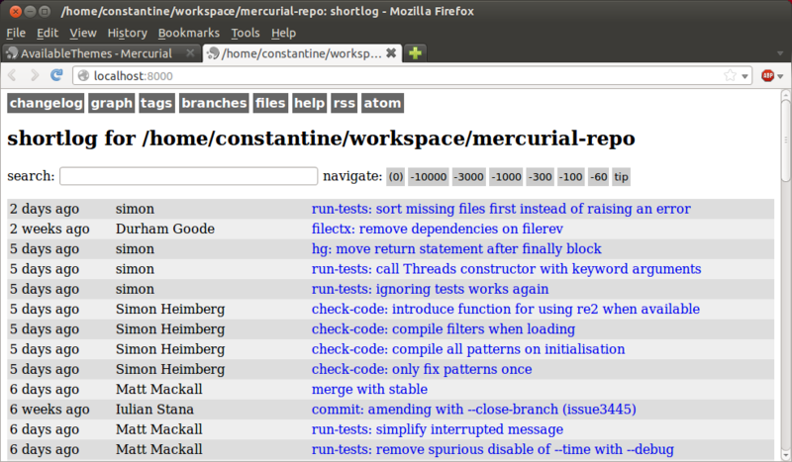The width and height of the screenshot is (792, 462).
Task: Close the mercurial-repo tab
Action: (391, 53)
